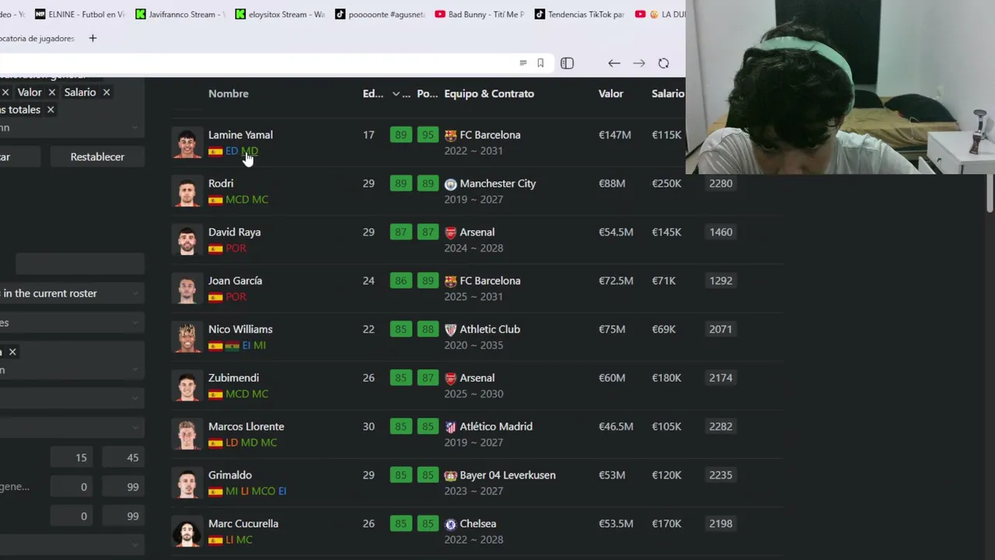Click Marcos Llorente's age 30
The image size is (995, 560).
(368, 426)
